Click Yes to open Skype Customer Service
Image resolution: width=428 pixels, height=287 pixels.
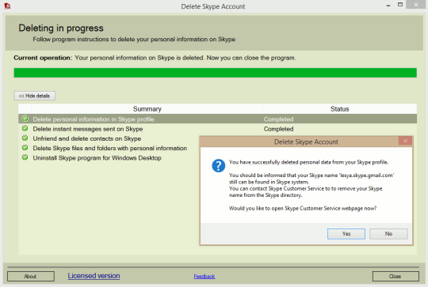346,234
